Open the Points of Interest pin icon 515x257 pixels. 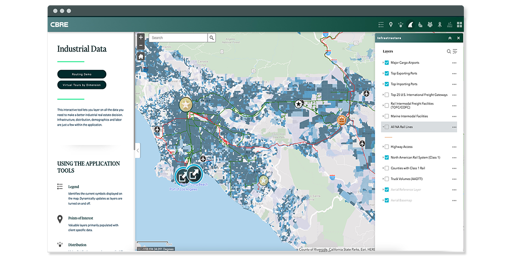tap(391, 25)
